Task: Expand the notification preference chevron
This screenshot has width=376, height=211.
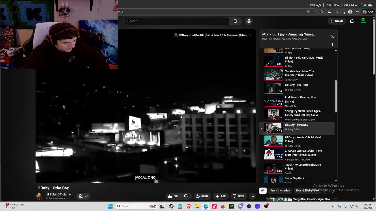Action: coord(86,196)
